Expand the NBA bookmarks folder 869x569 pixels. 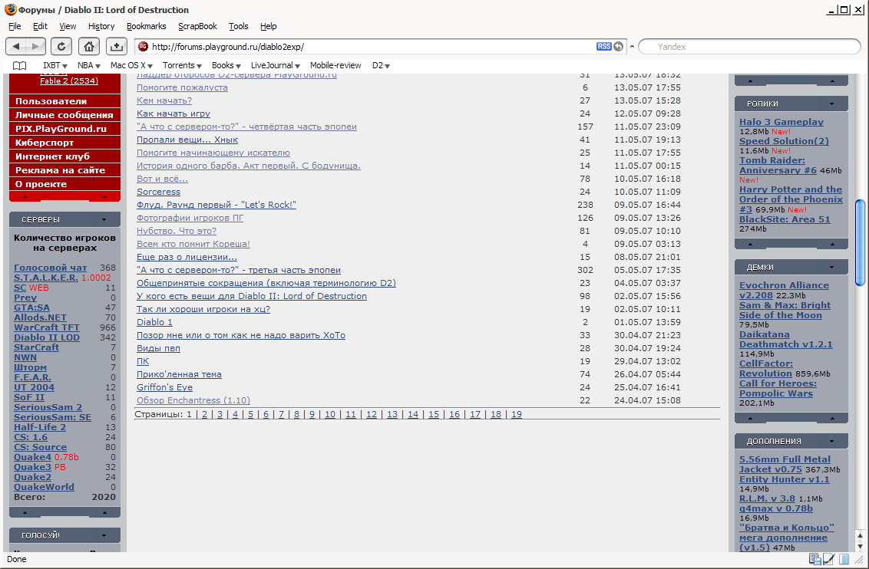(89, 65)
